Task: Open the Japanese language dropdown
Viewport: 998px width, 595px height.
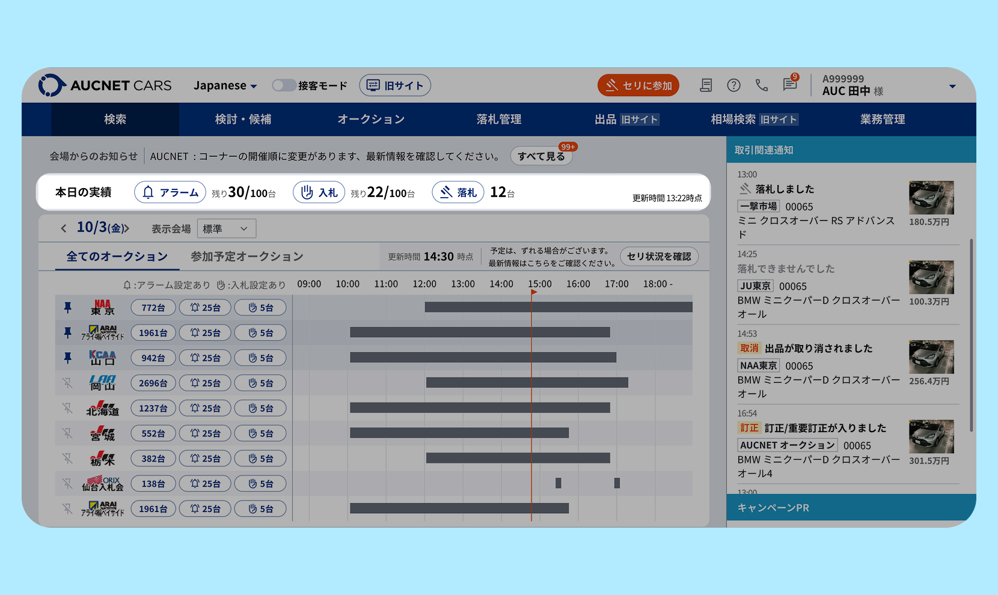Action: [225, 86]
